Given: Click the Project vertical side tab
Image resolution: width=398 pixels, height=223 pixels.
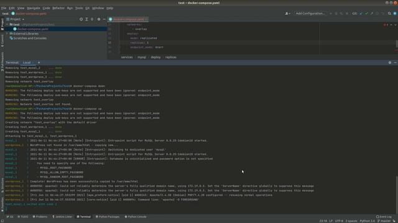Looking at the screenshot, I should (2, 24).
